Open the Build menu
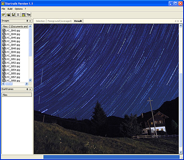This screenshot has width=184, height=160. point(10,9)
